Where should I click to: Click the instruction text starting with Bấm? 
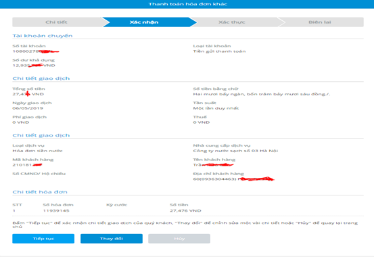[185, 225]
